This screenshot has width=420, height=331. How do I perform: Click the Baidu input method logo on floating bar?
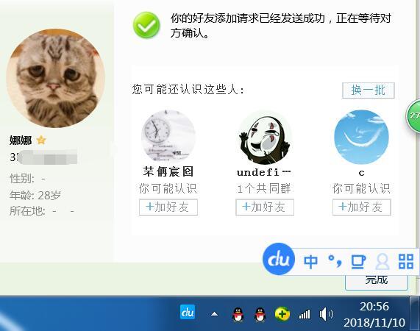pyautogui.click(x=279, y=259)
